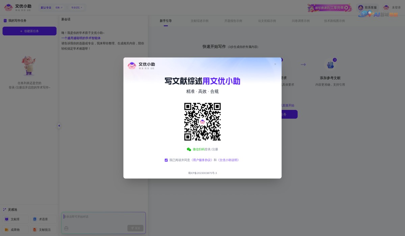This screenshot has width=405, height=236.
Task: Click the 默认专业 label
Action: click(46, 7)
